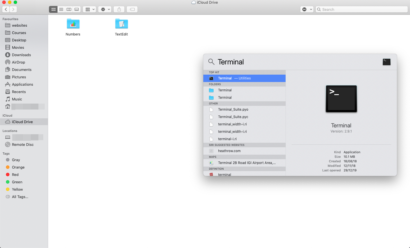The width and height of the screenshot is (410, 248).
Task: Click the Spotlight magnifying glass icon
Action: [x=211, y=62]
